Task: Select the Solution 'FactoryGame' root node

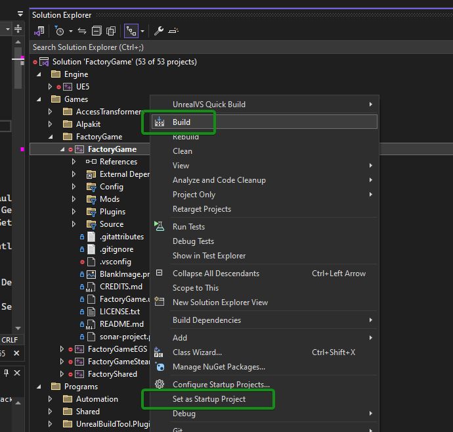Action: [x=124, y=62]
